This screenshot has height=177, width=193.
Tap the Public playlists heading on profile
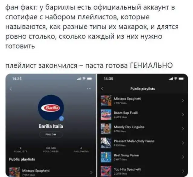[22, 159]
